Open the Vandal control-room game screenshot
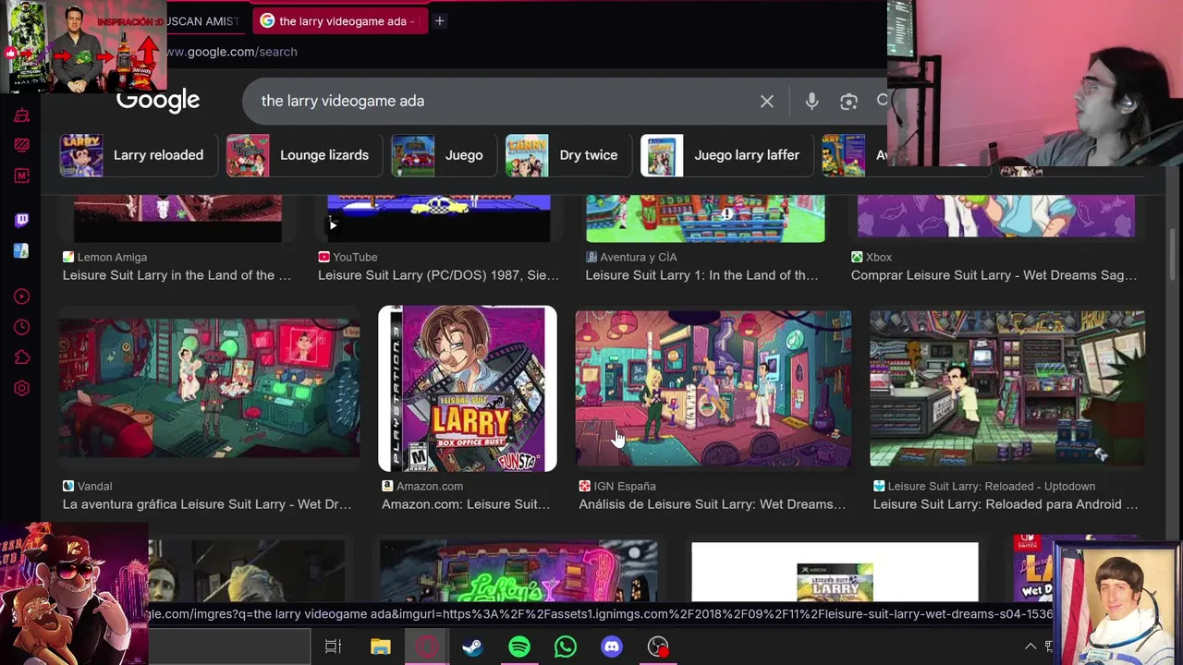1183x665 pixels. tap(210, 388)
